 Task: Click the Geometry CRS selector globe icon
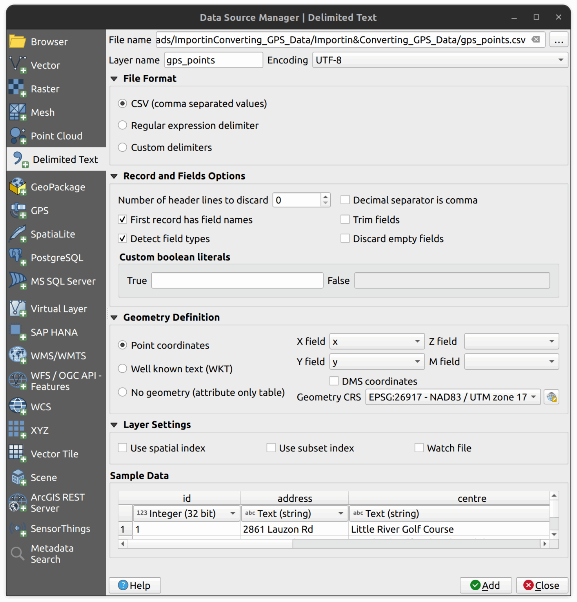552,397
